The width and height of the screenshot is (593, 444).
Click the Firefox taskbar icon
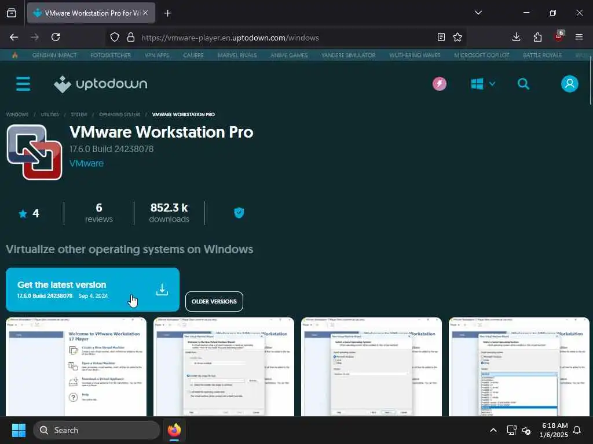coord(174,430)
